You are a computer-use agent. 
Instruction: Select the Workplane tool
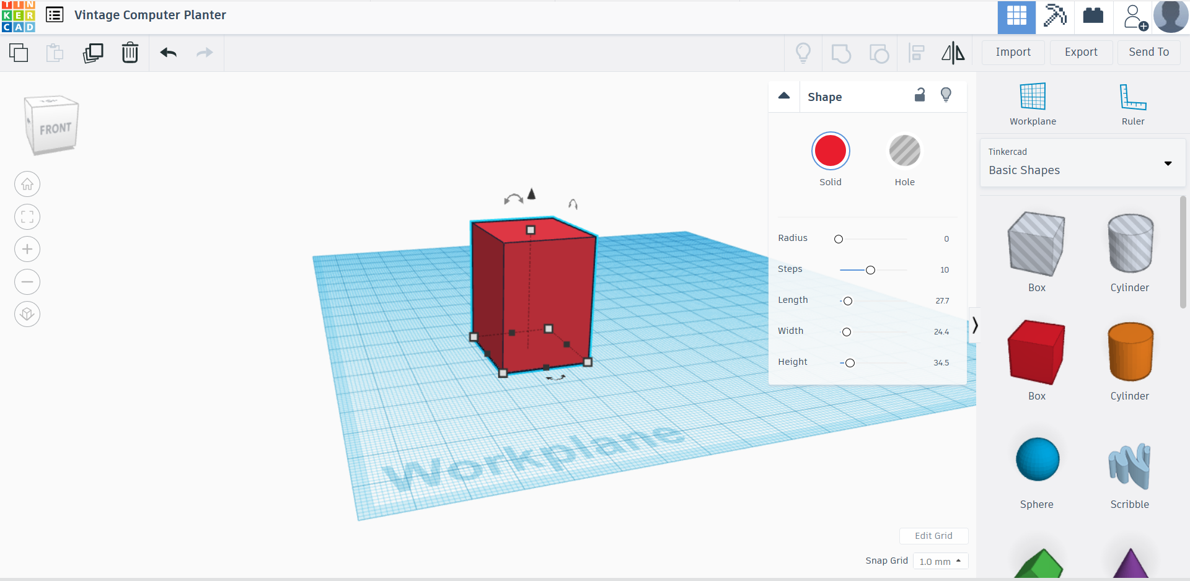(1033, 104)
